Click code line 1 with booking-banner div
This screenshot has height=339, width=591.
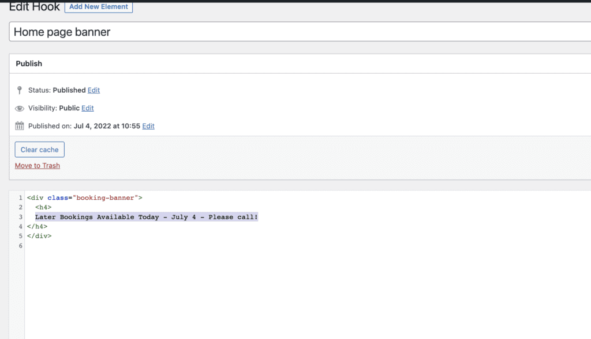[84, 197]
